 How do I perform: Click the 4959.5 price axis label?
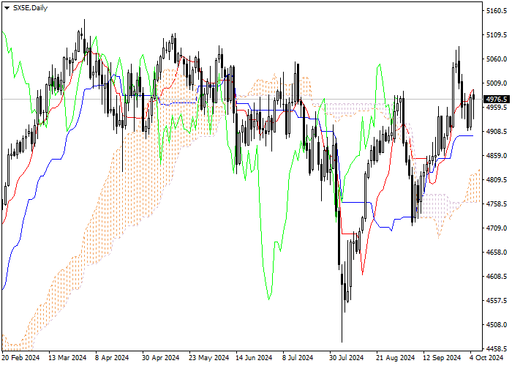coord(497,108)
